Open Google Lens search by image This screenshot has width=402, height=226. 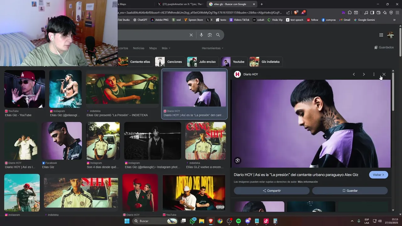point(210,35)
